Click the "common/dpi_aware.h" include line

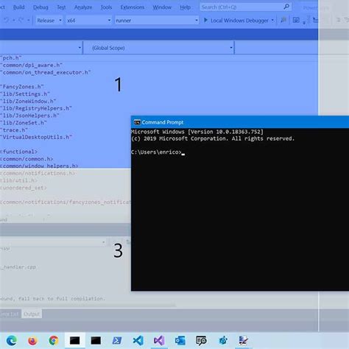31,65
